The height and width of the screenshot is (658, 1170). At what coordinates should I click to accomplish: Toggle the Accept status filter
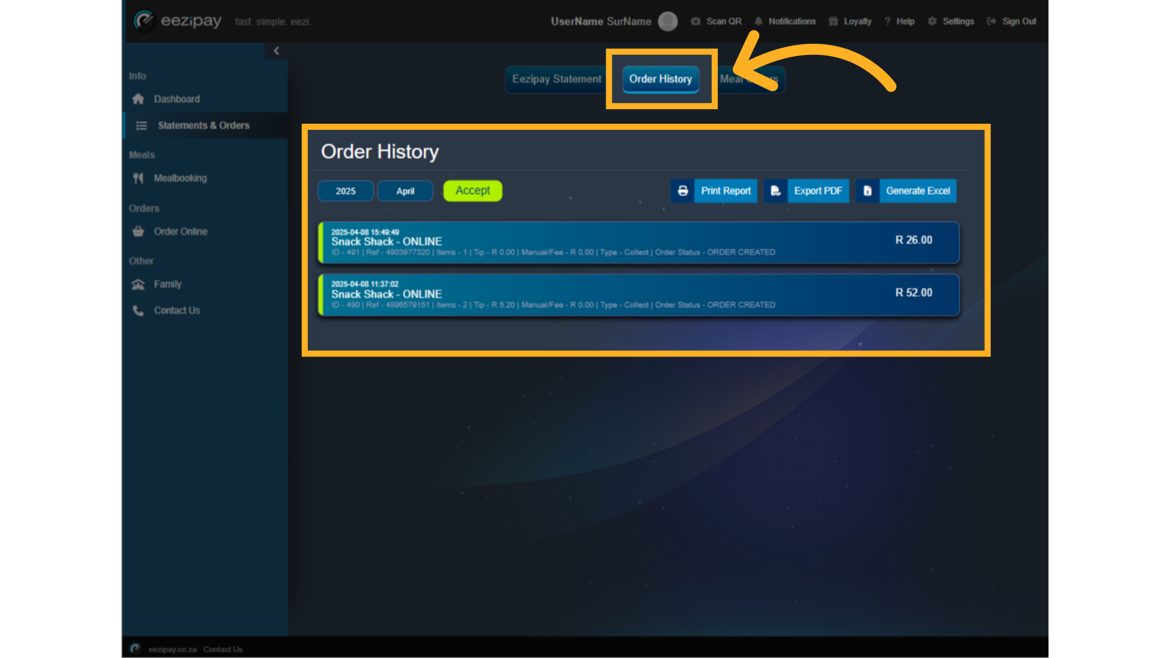pyautogui.click(x=472, y=191)
